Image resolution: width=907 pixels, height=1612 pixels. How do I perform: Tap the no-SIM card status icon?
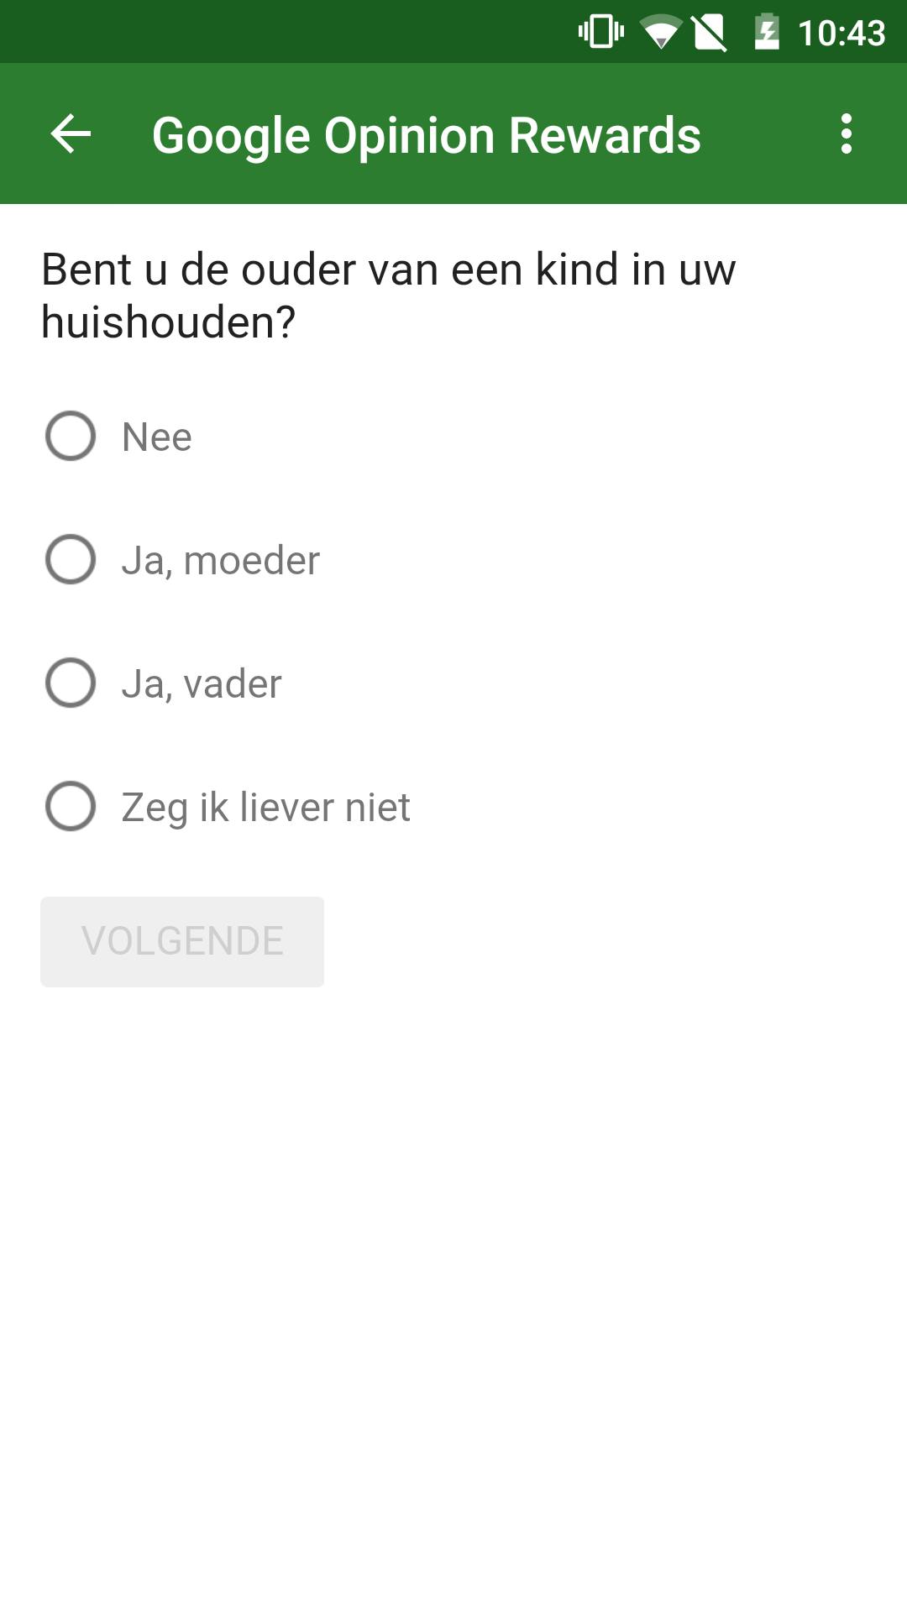click(710, 33)
